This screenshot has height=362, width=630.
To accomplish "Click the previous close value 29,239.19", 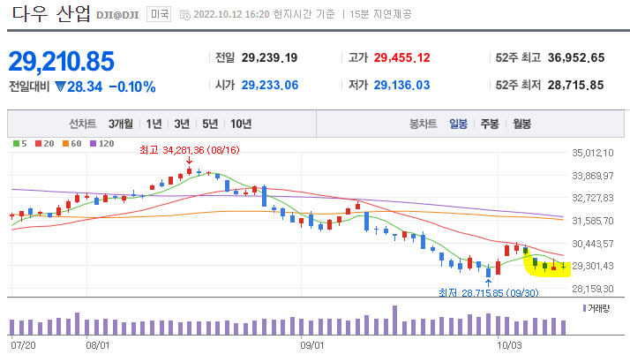I will (x=270, y=58).
